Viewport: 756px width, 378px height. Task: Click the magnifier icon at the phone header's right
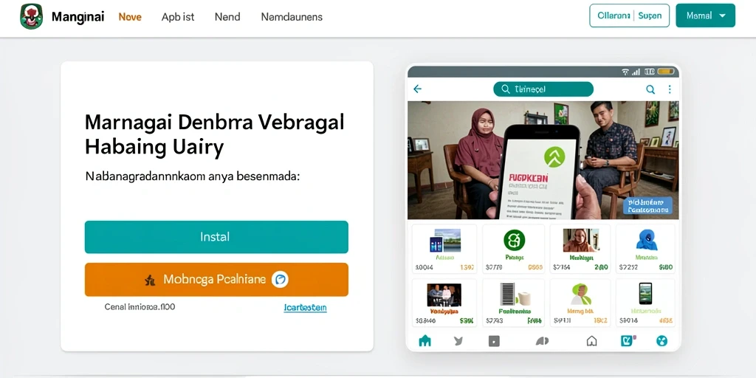(x=650, y=89)
